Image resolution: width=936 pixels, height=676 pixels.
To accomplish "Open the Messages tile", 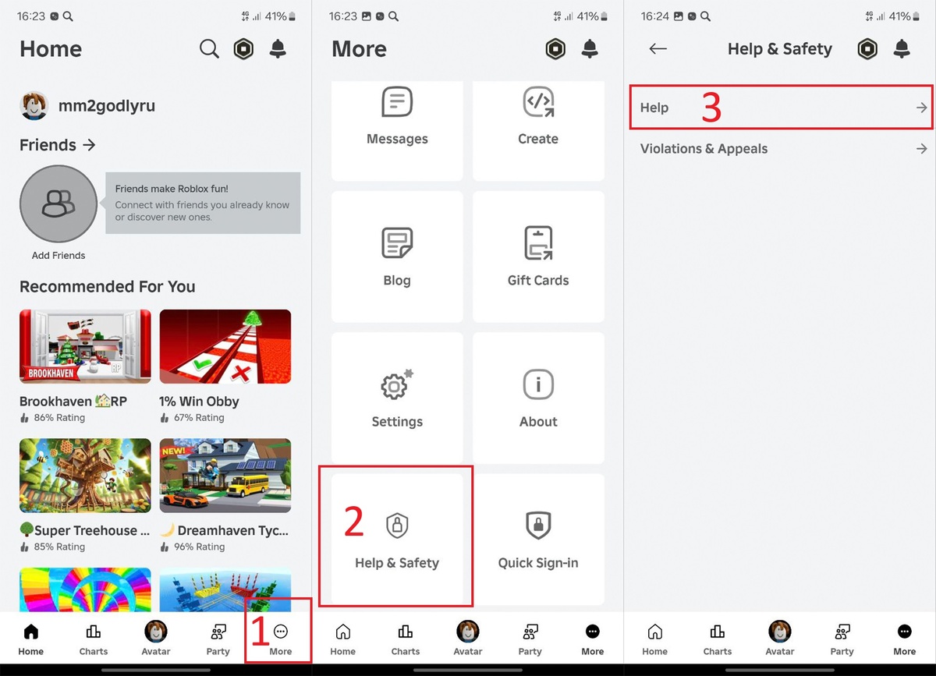I will [397, 131].
